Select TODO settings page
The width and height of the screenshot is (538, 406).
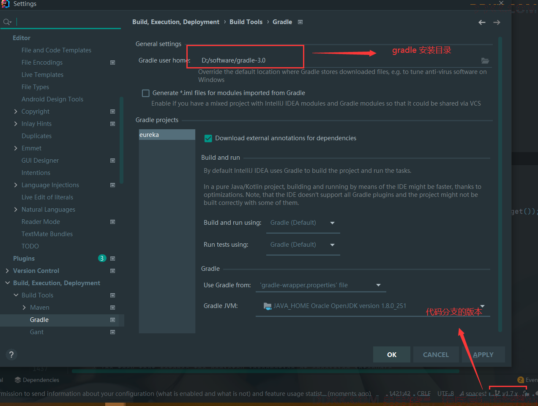tap(30, 246)
